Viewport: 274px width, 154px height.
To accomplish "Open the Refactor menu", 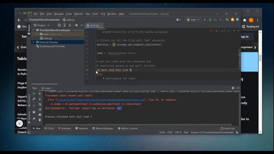I will [x=79, y=14].
